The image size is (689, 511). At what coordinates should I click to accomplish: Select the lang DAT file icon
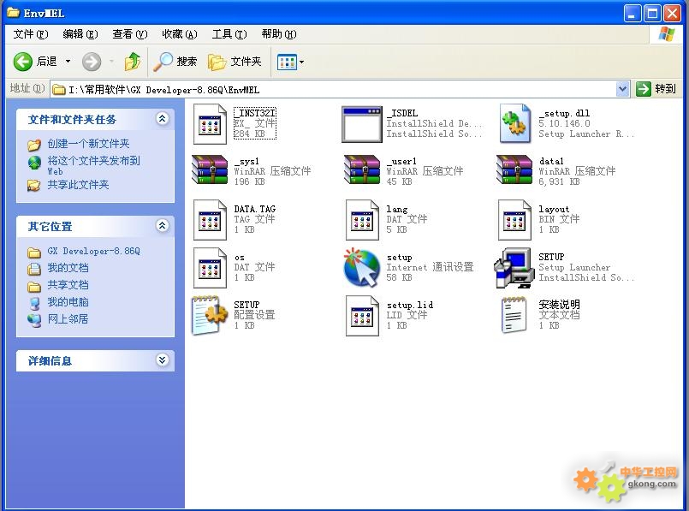(x=362, y=220)
